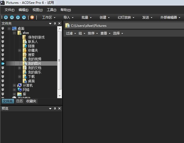Open the 过滤 filter dropdown
This screenshot has width=184, height=143.
71,33
